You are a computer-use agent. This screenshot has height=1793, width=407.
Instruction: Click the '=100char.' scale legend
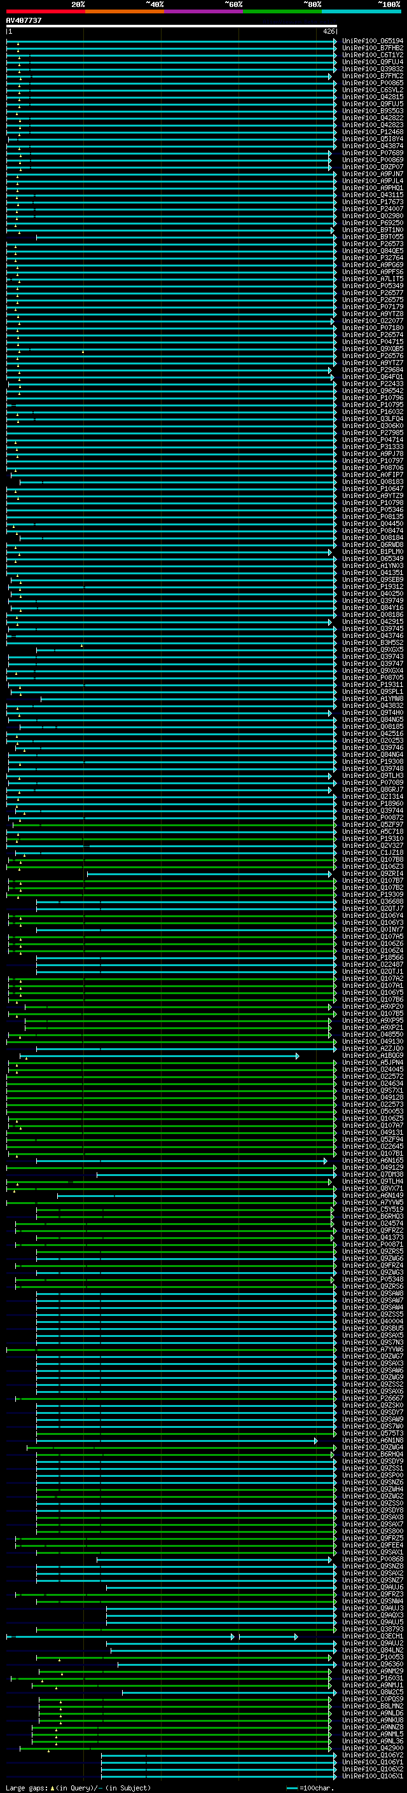pos(317,1788)
